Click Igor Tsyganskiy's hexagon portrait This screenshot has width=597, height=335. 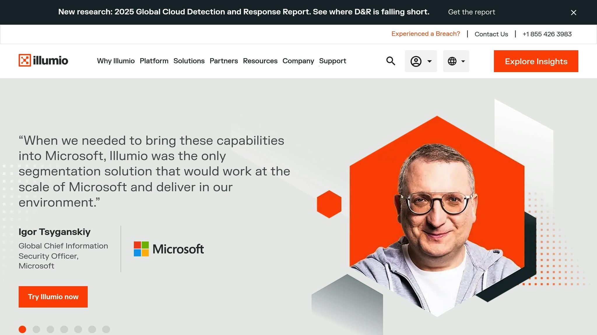point(437,215)
